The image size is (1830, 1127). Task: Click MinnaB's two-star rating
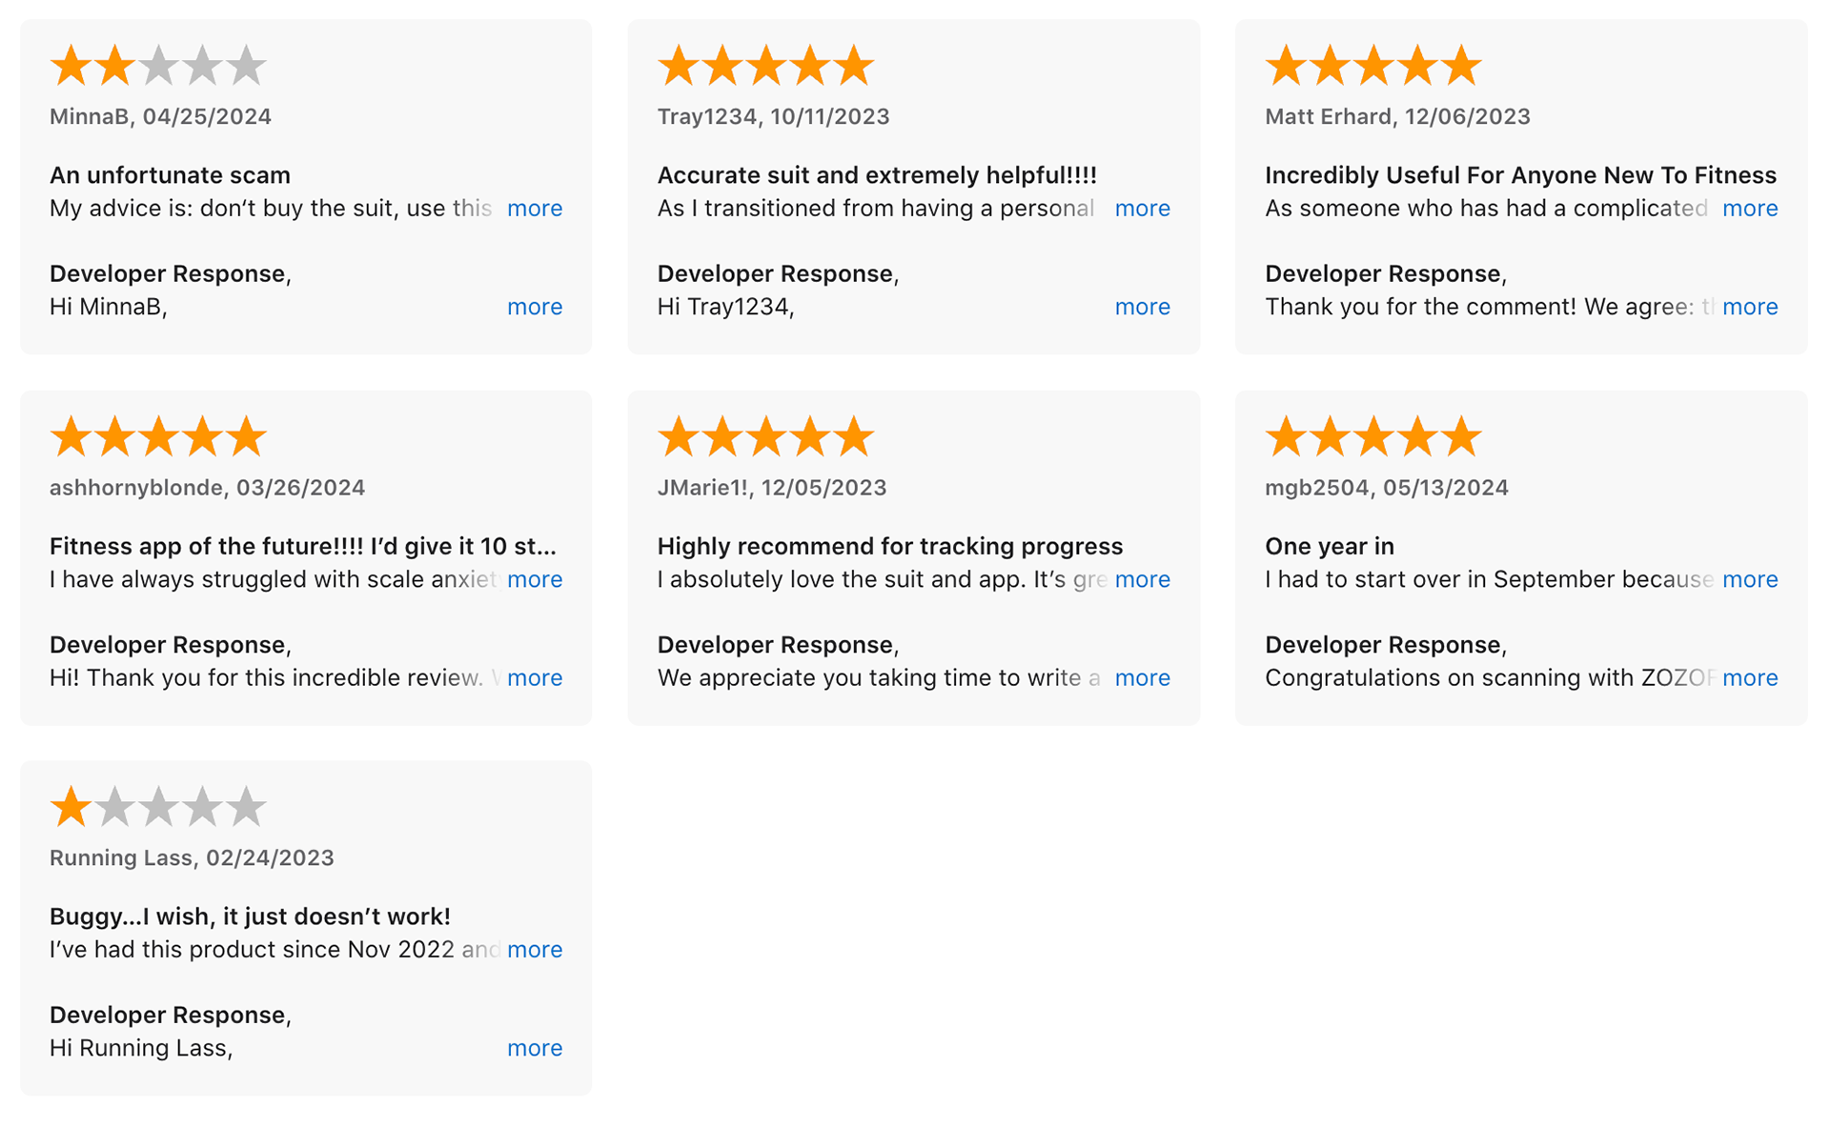[x=158, y=66]
